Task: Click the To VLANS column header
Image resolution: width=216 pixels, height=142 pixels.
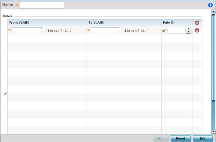Action: point(124,22)
